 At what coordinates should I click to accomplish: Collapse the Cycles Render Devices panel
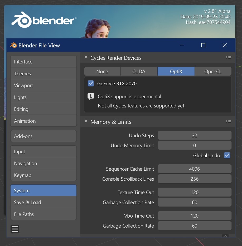pos(86,57)
